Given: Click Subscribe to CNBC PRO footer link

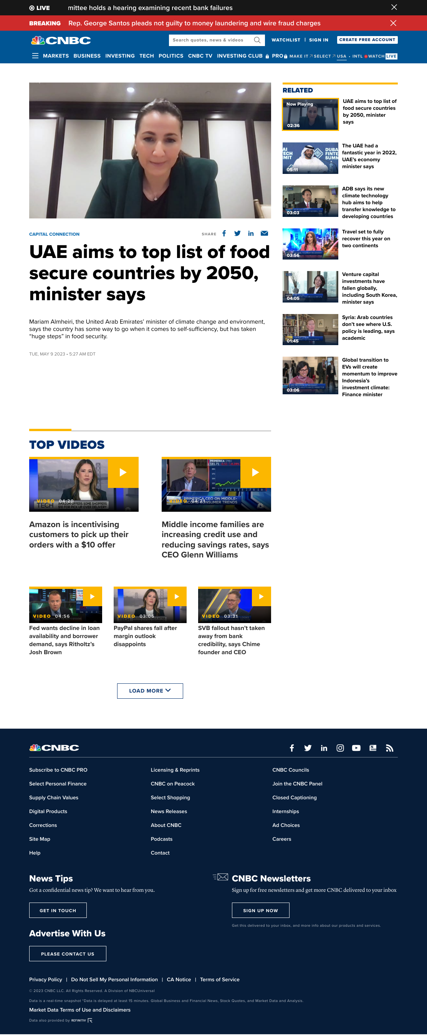Looking at the screenshot, I should 58,770.
